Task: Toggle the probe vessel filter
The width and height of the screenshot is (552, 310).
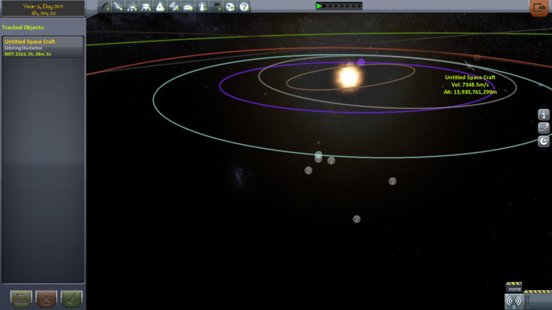Action: [x=118, y=6]
